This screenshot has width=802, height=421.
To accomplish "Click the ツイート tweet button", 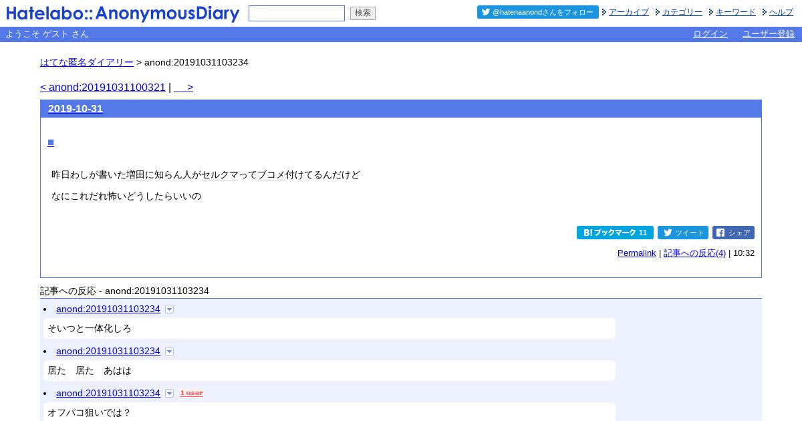I will pos(683,233).
